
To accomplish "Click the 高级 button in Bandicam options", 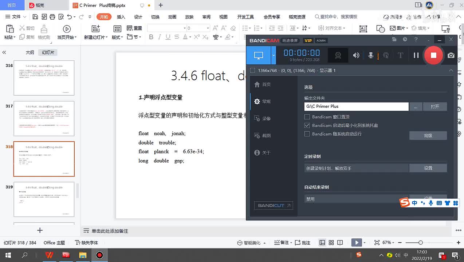I will 428,135.
